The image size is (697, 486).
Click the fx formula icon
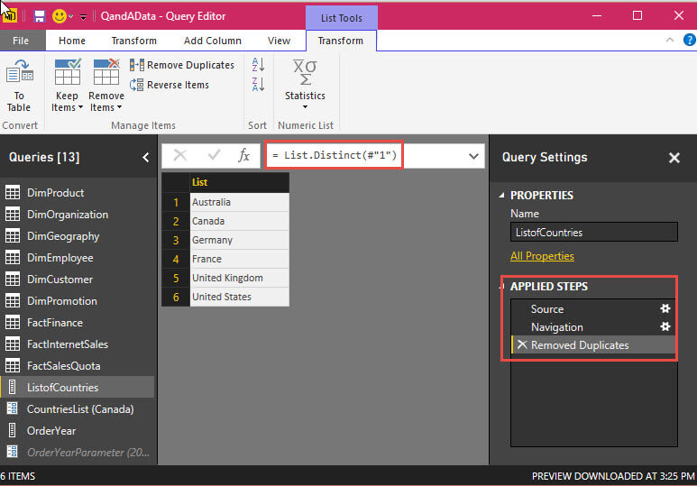[243, 156]
